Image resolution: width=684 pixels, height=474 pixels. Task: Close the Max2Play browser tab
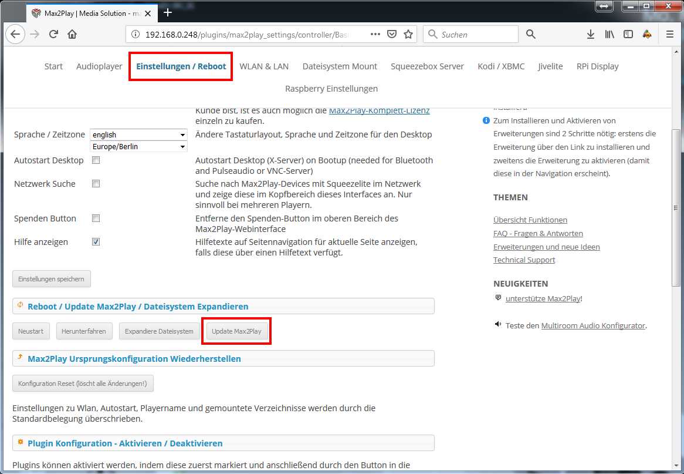coord(148,14)
